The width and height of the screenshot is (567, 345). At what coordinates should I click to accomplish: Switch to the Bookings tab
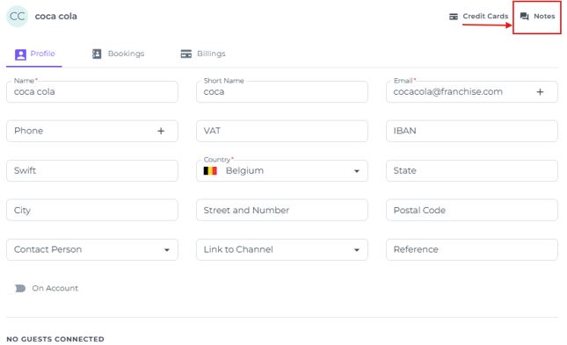(x=118, y=54)
